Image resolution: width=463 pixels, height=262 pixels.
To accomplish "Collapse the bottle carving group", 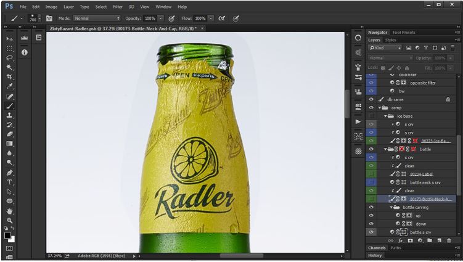I will click(391, 207).
